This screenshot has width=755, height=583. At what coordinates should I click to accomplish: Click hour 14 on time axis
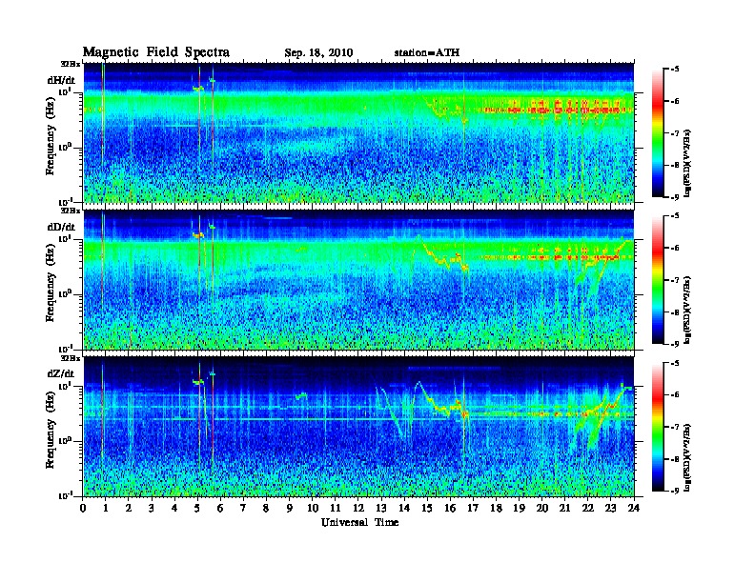[x=404, y=509]
